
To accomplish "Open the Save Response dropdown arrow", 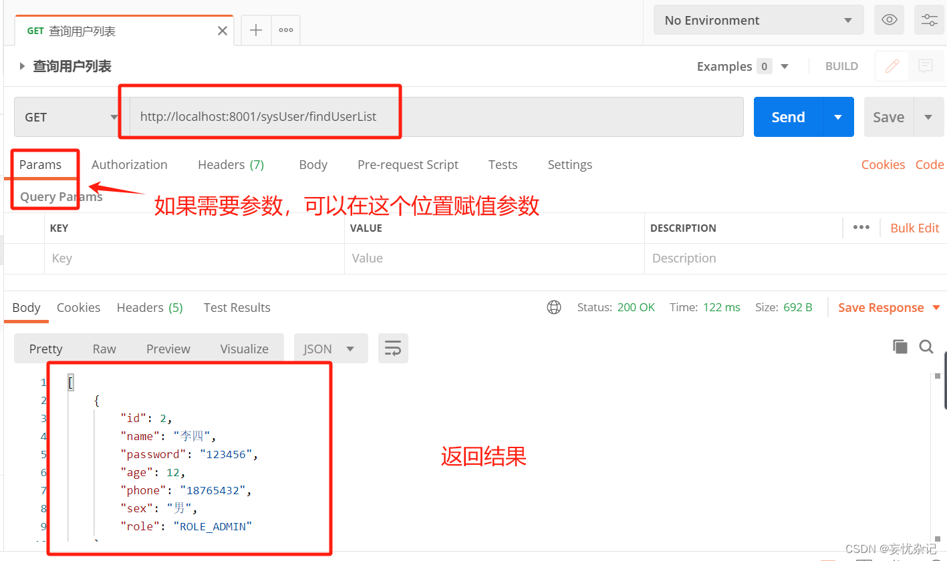I will (936, 308).
